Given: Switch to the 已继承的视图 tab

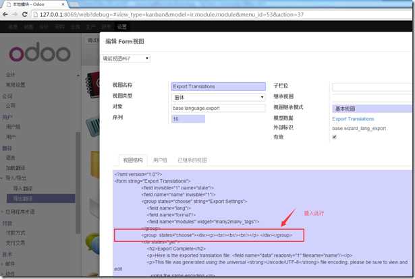Looking at the screenshot, I should point(192,160).
